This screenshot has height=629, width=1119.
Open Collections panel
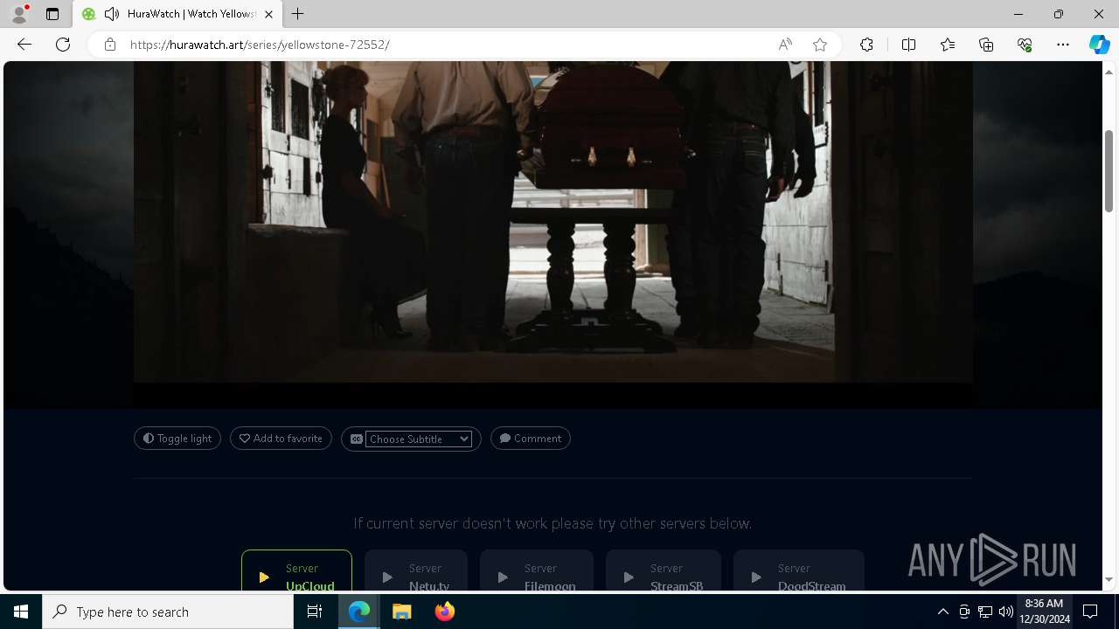pos(986,45)
